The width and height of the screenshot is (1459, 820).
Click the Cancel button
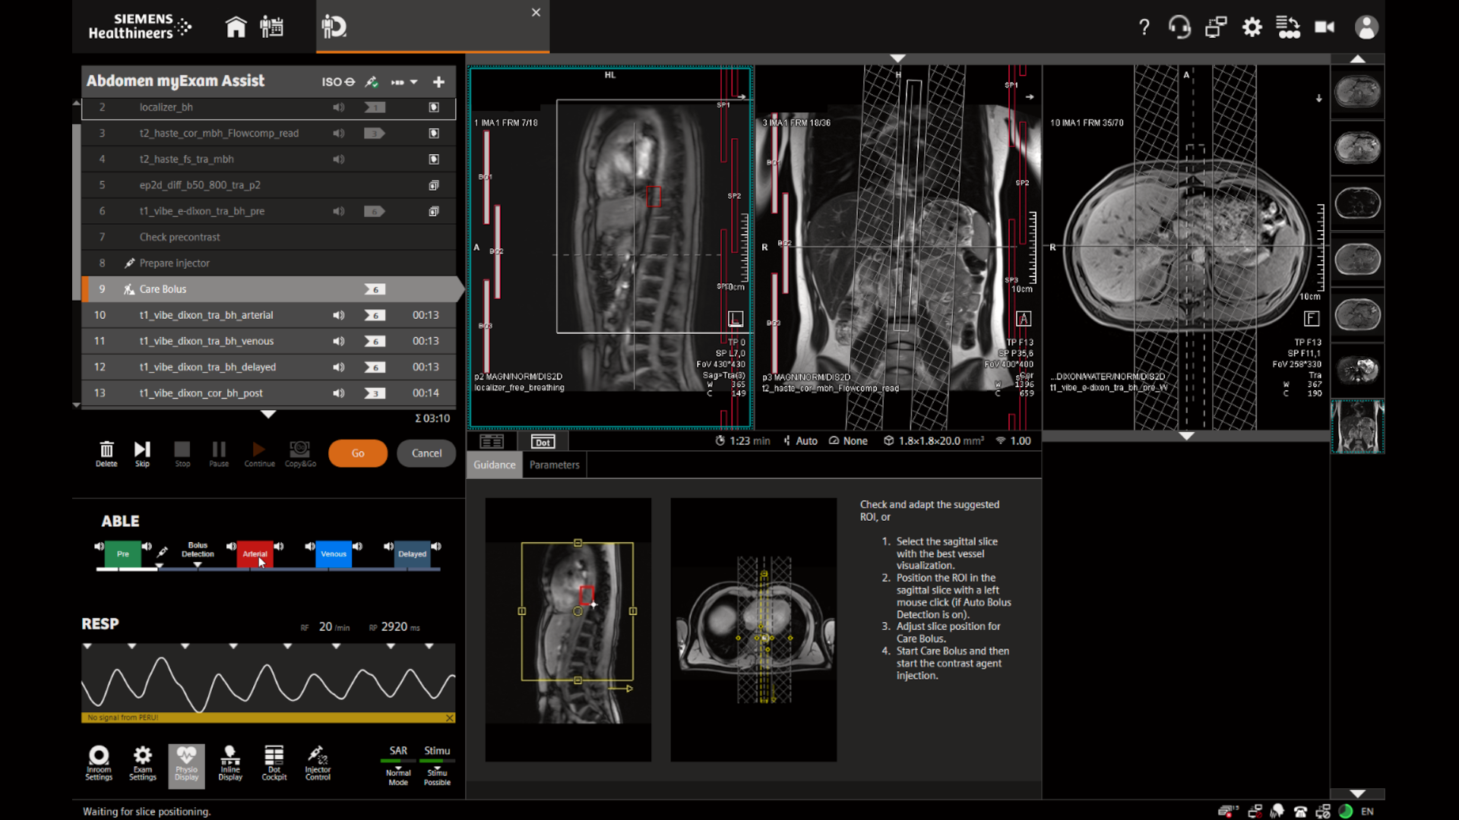[426, 453]
